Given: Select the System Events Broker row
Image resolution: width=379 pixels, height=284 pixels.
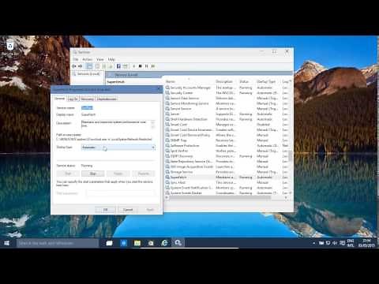Looking at the screenshot, I should [x=227, y=192].
